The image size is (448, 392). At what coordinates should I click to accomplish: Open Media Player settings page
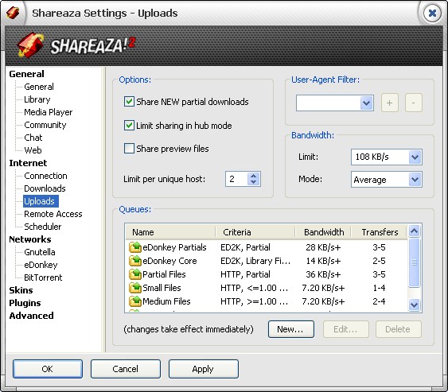coord(49,112)
